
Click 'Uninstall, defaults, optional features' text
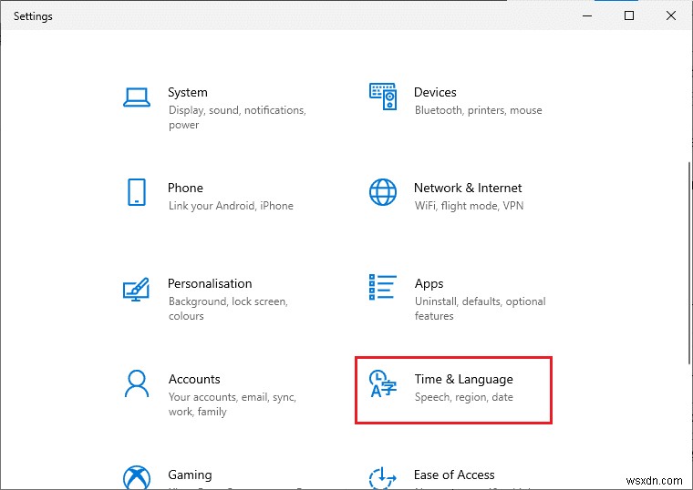[x=480, y=309]
